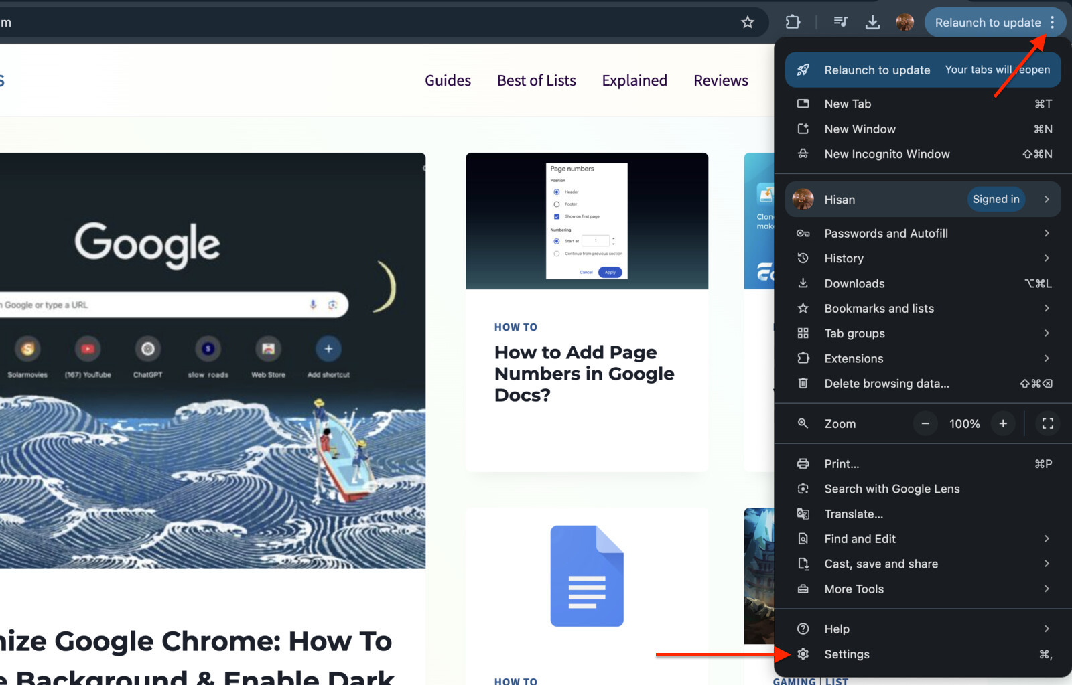Click the Downloads icon in the toolbar
Viewport: 1072px width, 685px height.
tap(872, 22)
